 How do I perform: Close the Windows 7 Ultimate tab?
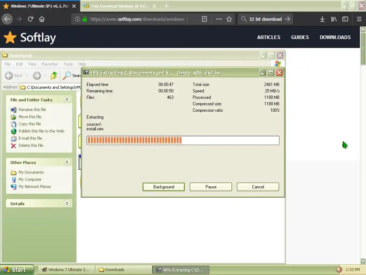click(x=74, y=6)
